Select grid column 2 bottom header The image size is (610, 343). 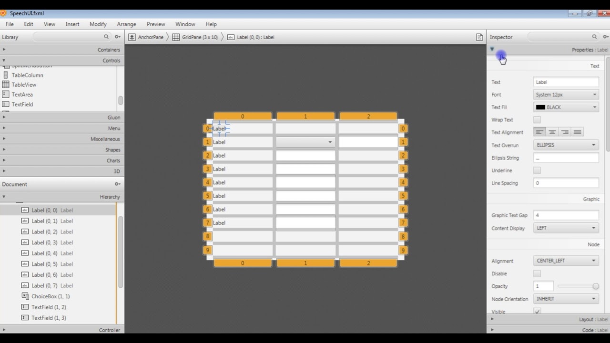coord(368,263)
